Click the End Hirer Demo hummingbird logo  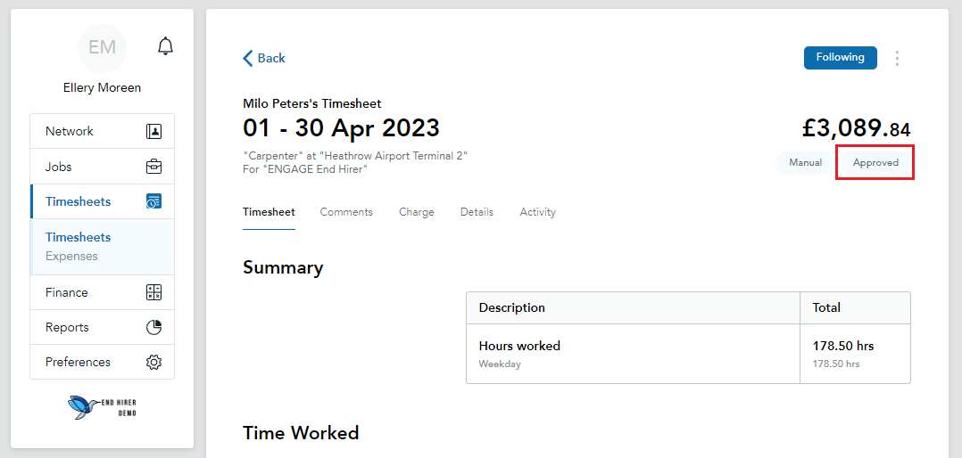102,407
